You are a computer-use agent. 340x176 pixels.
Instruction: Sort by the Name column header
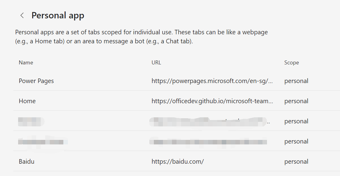pos(26,63)
